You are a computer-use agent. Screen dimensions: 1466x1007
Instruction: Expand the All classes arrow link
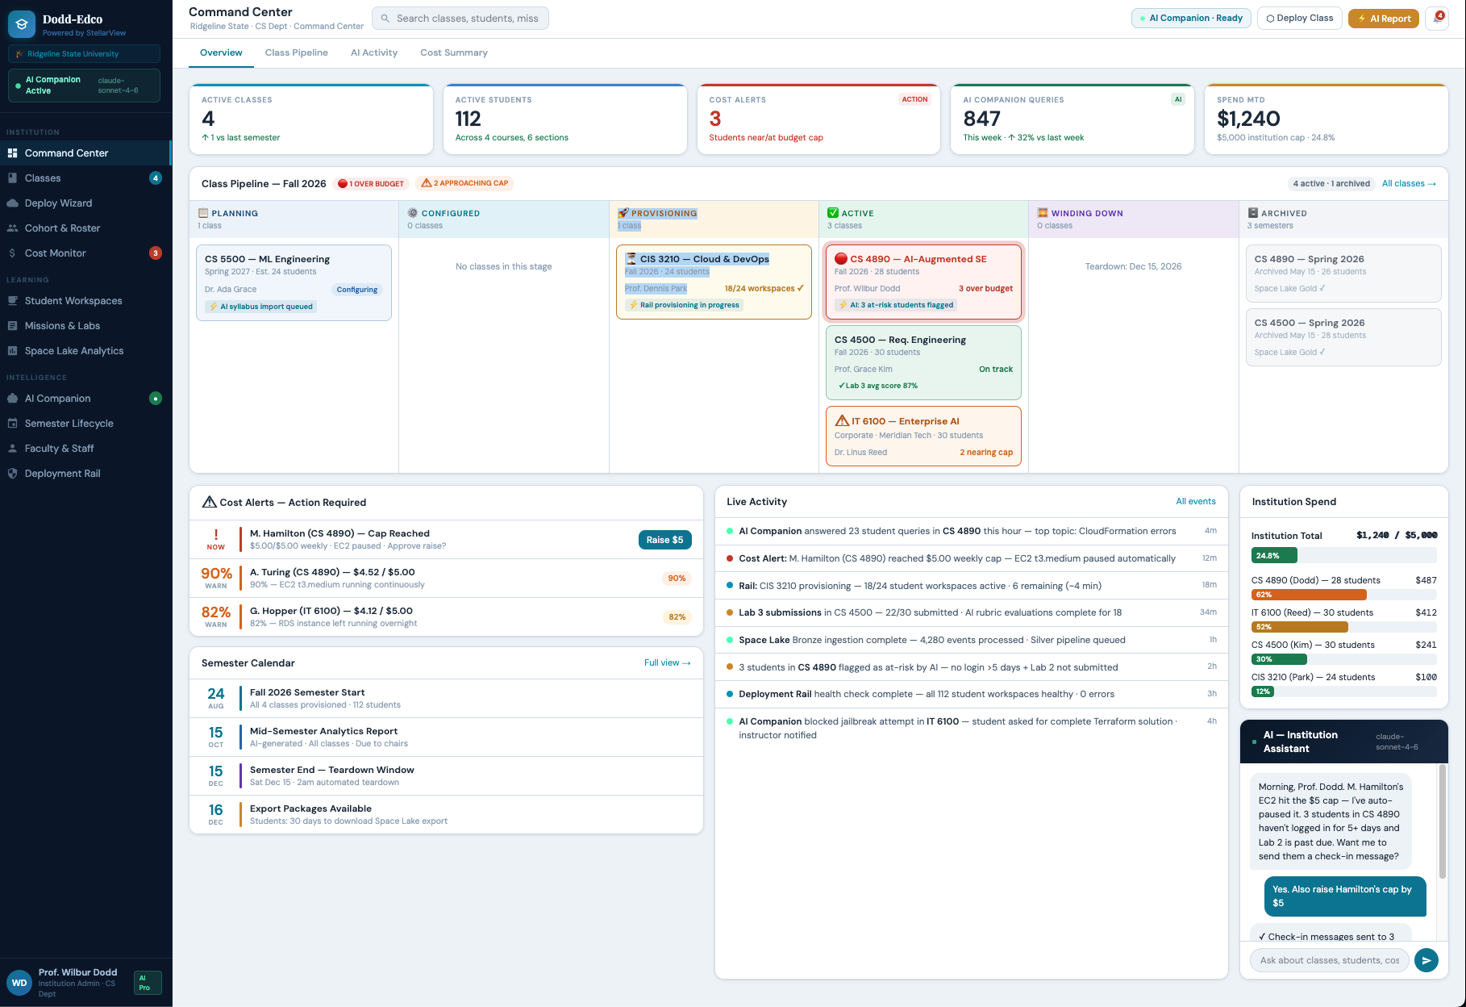pos(1409,184)
